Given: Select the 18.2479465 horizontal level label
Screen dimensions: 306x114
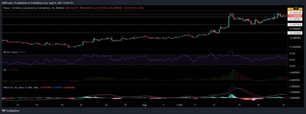Looking at the screenshot, I should click(296, 33).
